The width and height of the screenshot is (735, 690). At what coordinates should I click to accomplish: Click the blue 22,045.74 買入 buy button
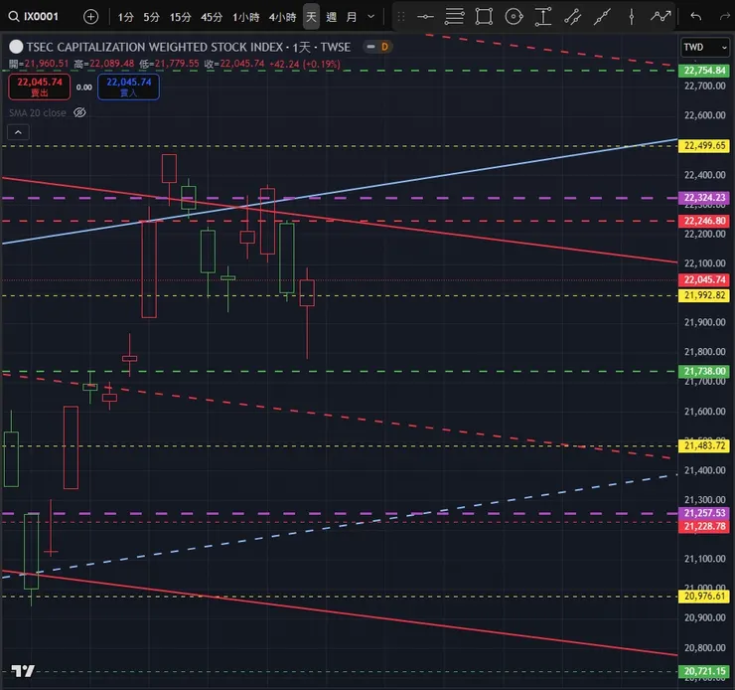pyautogui.click(x=128, y=86)
